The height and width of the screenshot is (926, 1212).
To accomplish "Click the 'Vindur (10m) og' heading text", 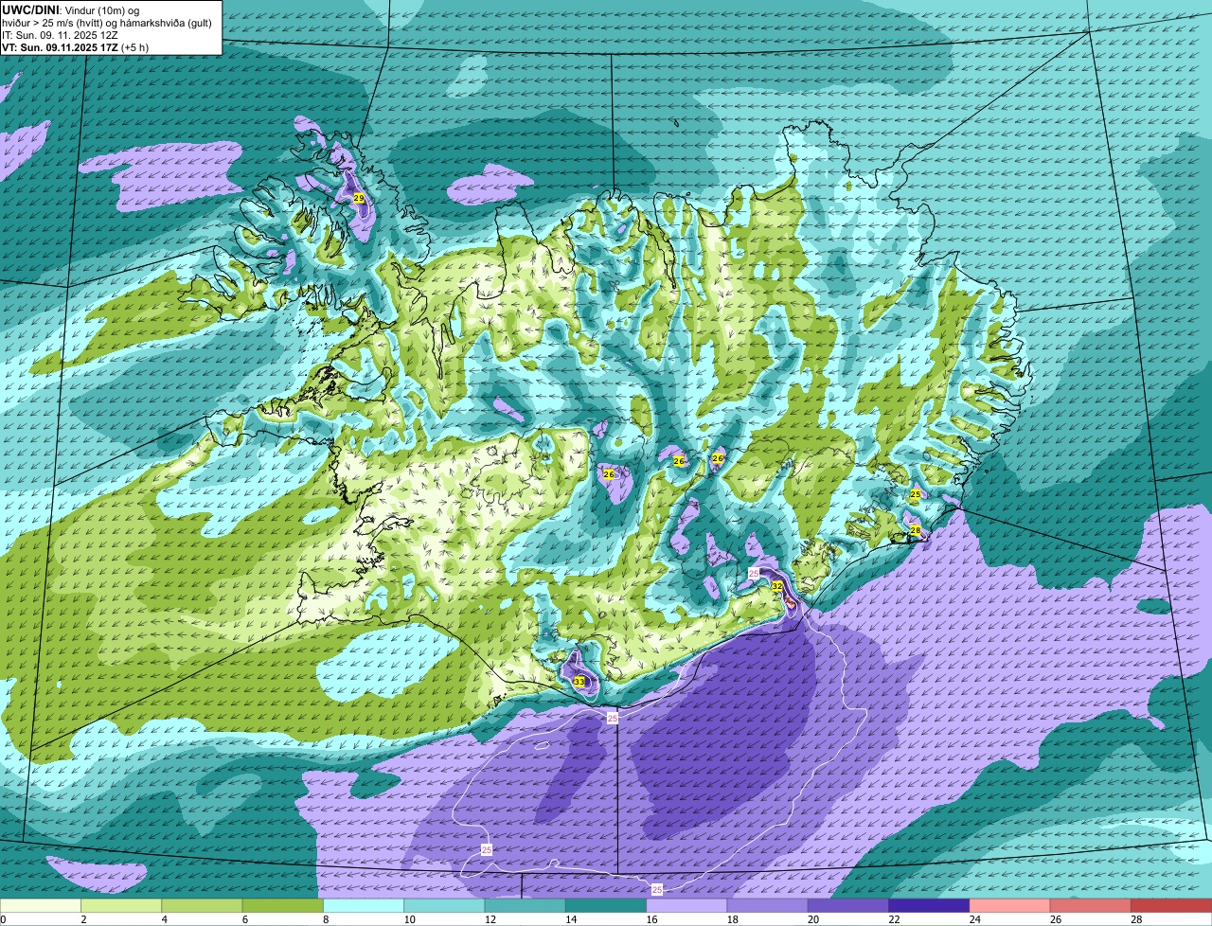I will [x=100, y=9].
